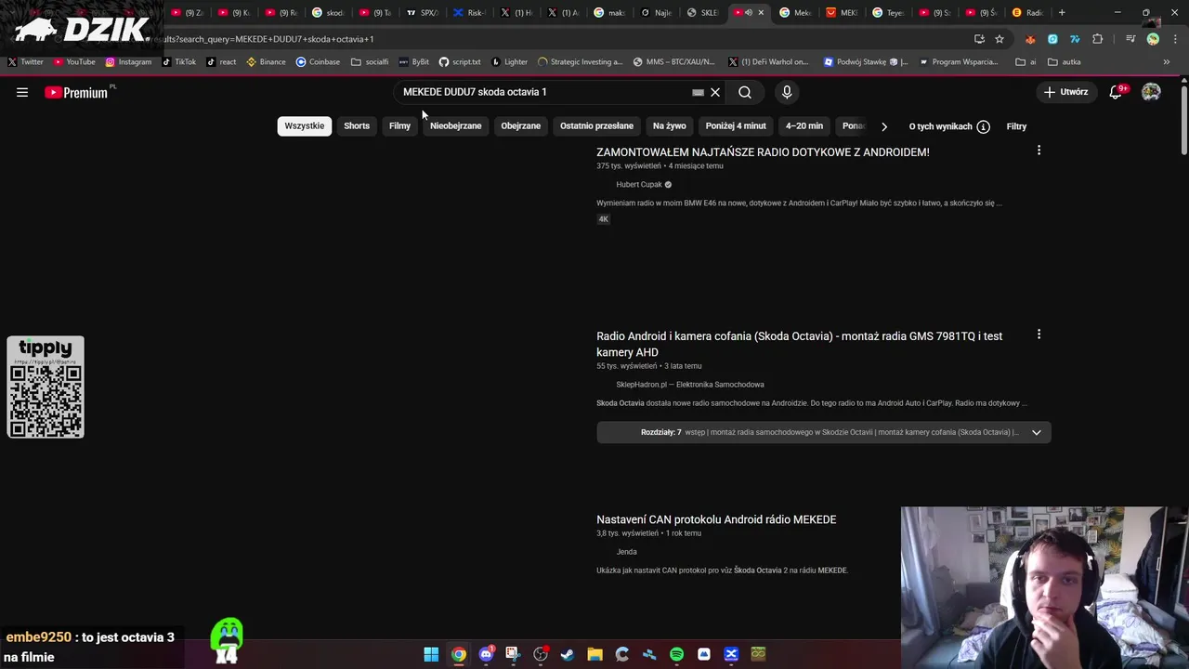Open new browser tab with plus

1062,13
